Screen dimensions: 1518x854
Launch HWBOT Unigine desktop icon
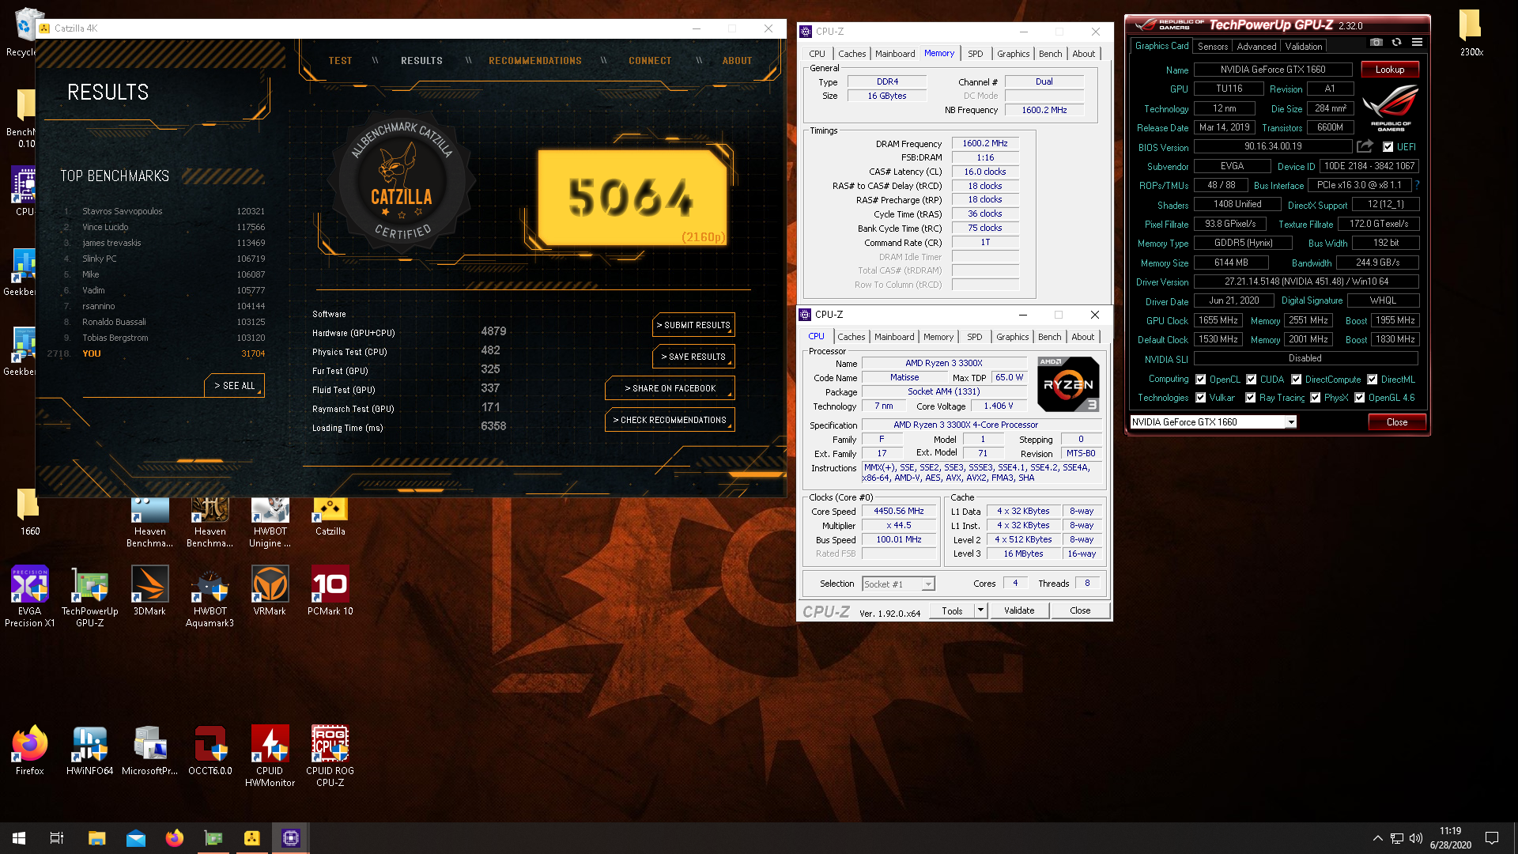(x=270, y=523)
